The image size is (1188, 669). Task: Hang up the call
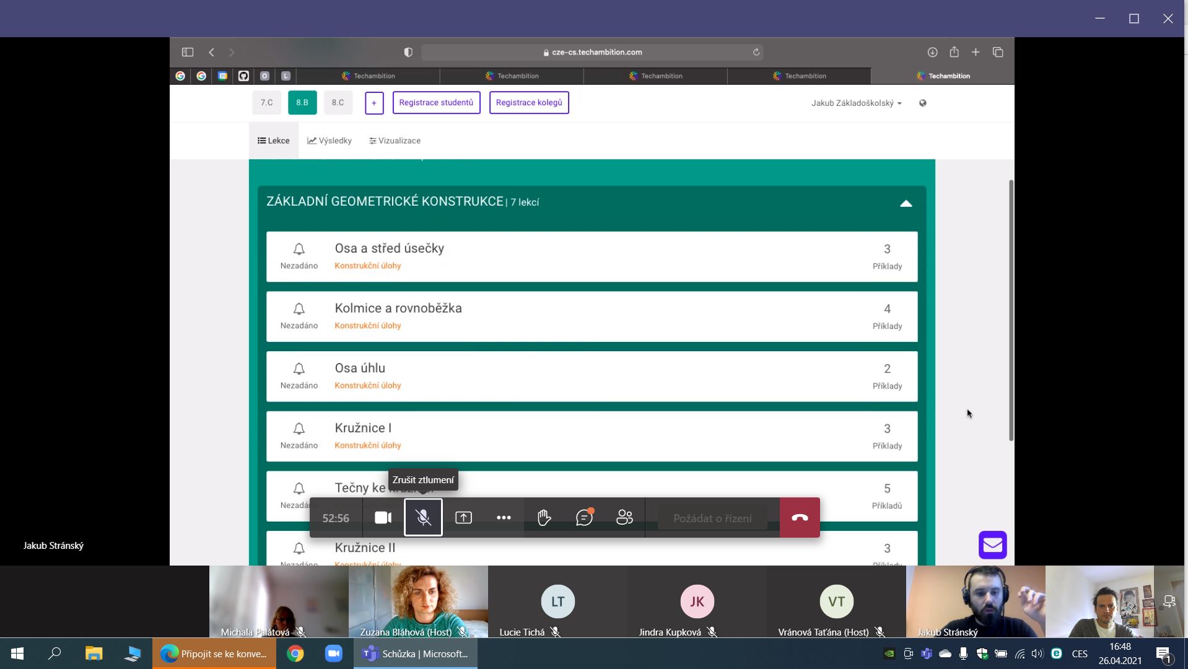799,518
